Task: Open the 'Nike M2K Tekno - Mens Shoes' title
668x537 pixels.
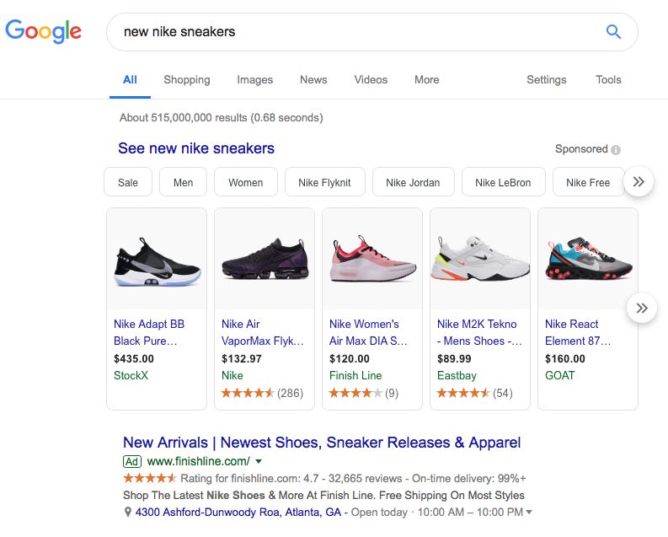Action: [479, 332]
